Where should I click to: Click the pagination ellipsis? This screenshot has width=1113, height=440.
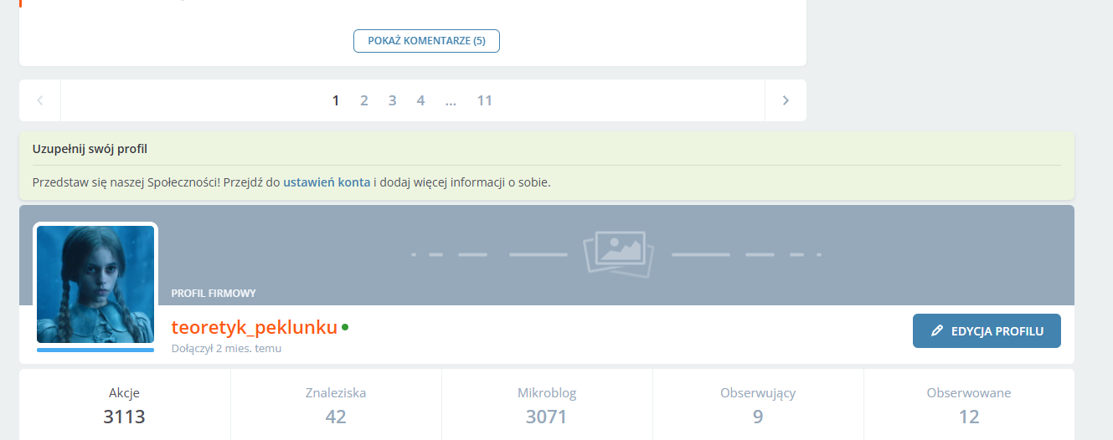pyautogui.click(x=451, y=100)
